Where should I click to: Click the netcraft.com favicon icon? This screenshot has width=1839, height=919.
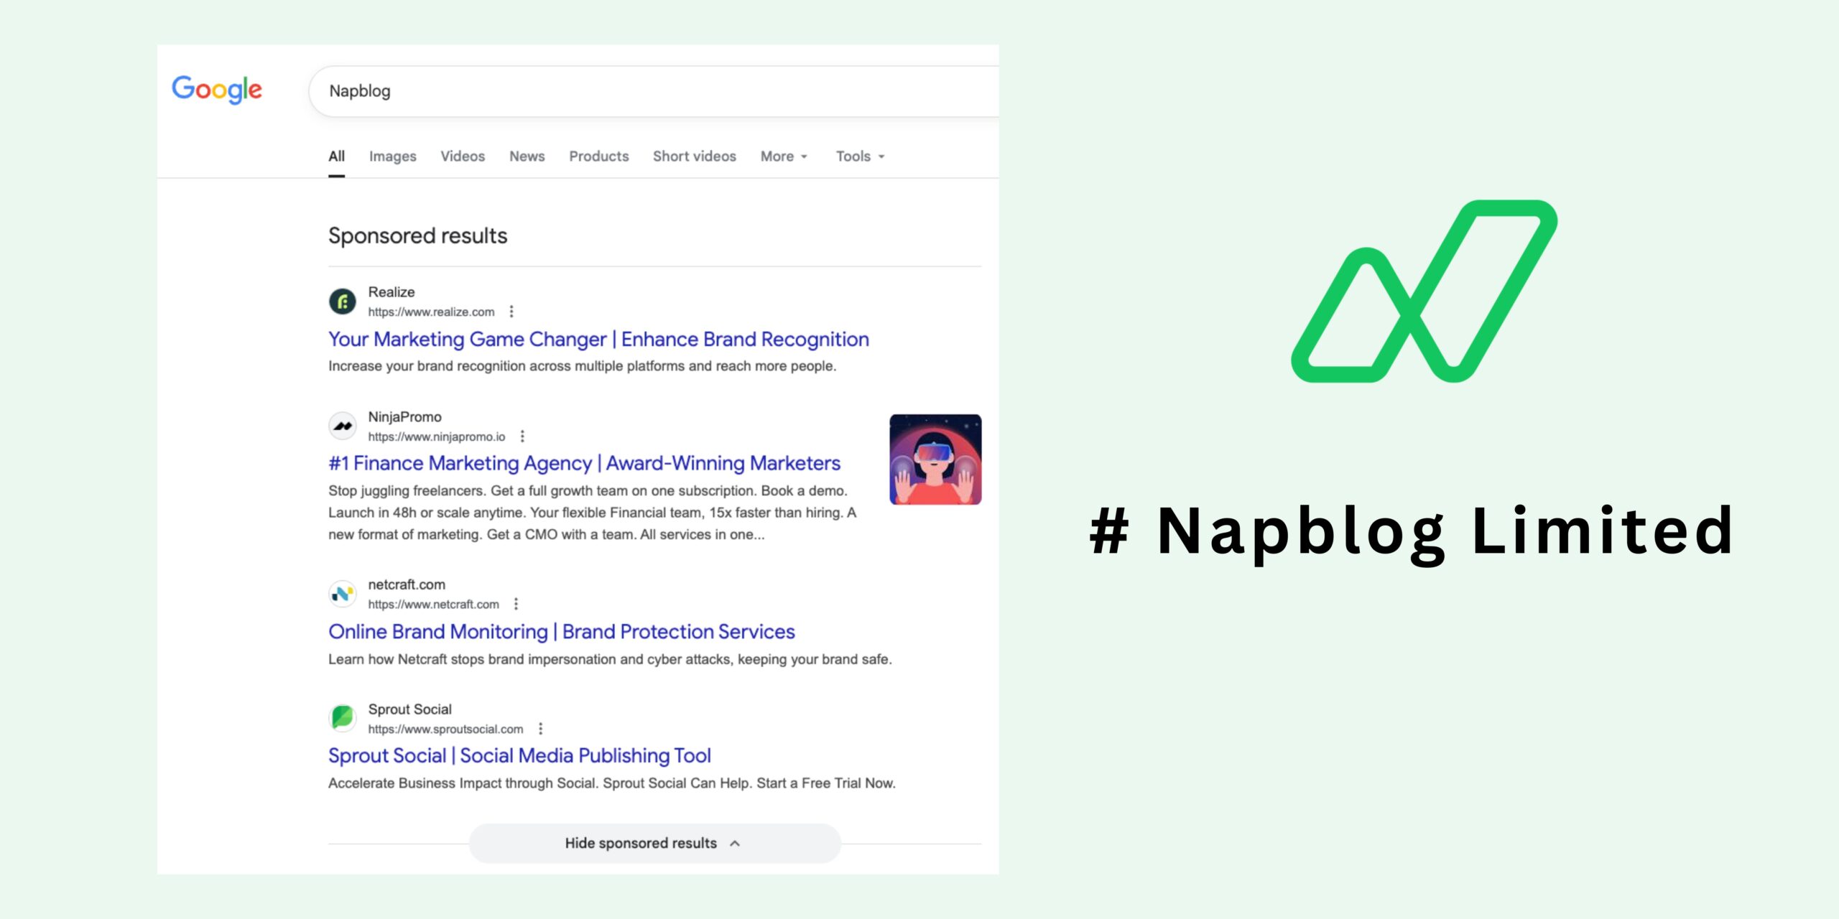pos(343,594)
